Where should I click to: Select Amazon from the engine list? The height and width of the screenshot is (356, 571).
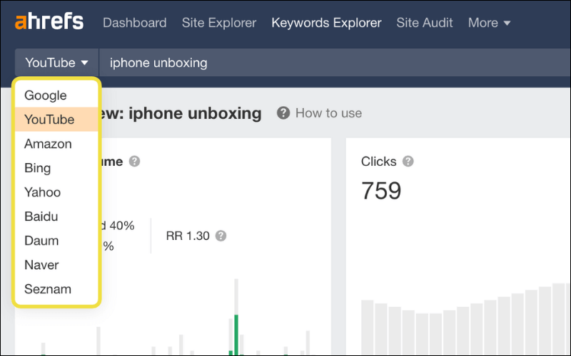pos(48,144)
